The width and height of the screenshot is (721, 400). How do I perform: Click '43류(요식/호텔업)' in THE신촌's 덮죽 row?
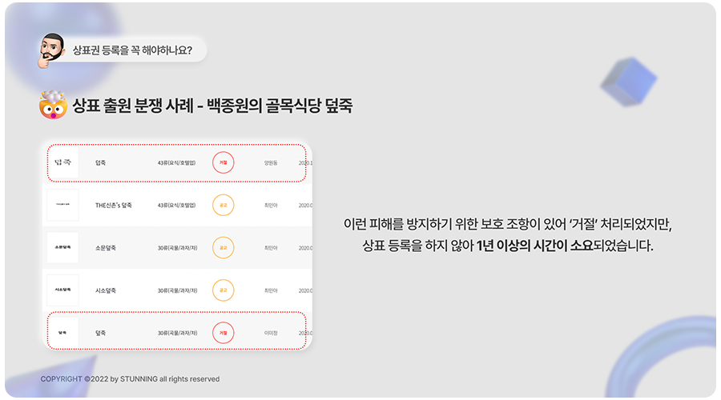pos(176,206)
